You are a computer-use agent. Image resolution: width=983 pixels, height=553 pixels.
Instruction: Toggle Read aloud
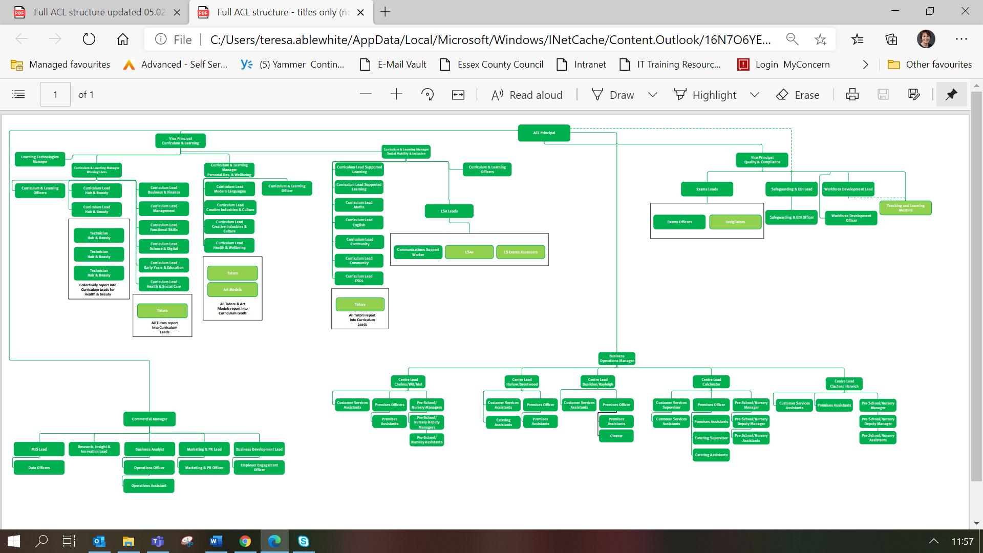point(527,95)
